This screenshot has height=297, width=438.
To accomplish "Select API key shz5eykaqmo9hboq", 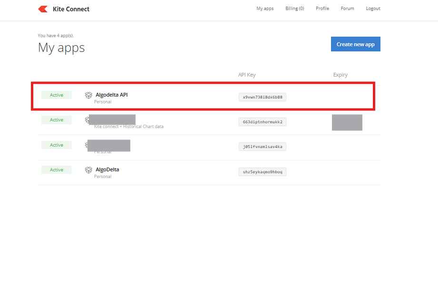I will [x=263, y=172].
